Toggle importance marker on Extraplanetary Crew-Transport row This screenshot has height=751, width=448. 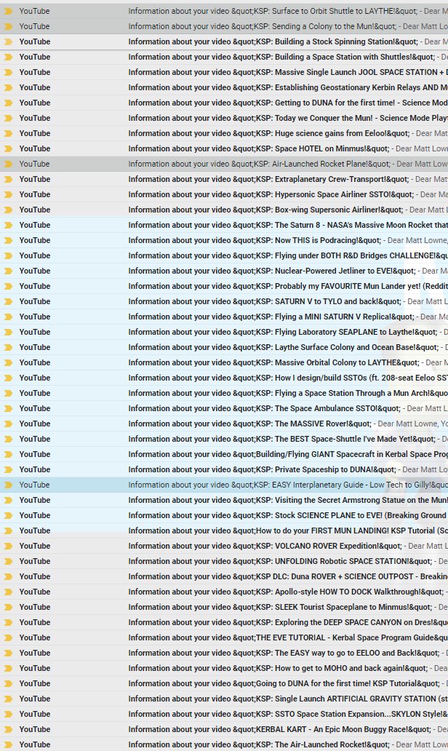(8, 179)
